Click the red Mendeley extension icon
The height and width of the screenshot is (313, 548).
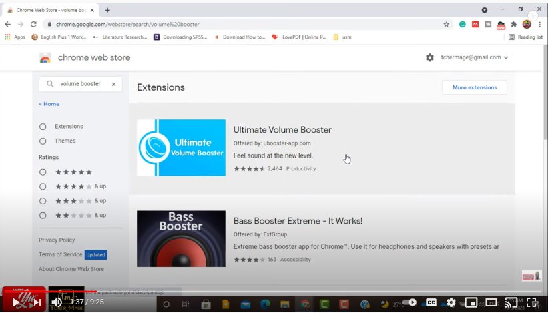(475, 24)
